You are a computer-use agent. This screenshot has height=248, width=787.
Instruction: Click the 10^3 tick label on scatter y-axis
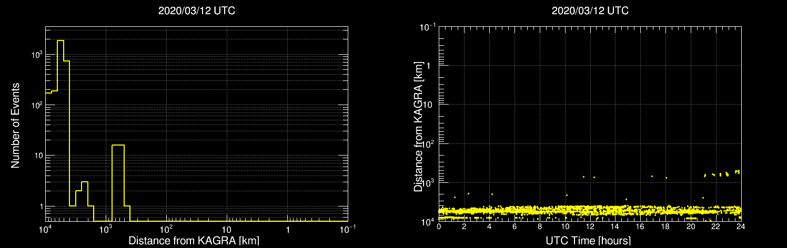tap(428, 182)
